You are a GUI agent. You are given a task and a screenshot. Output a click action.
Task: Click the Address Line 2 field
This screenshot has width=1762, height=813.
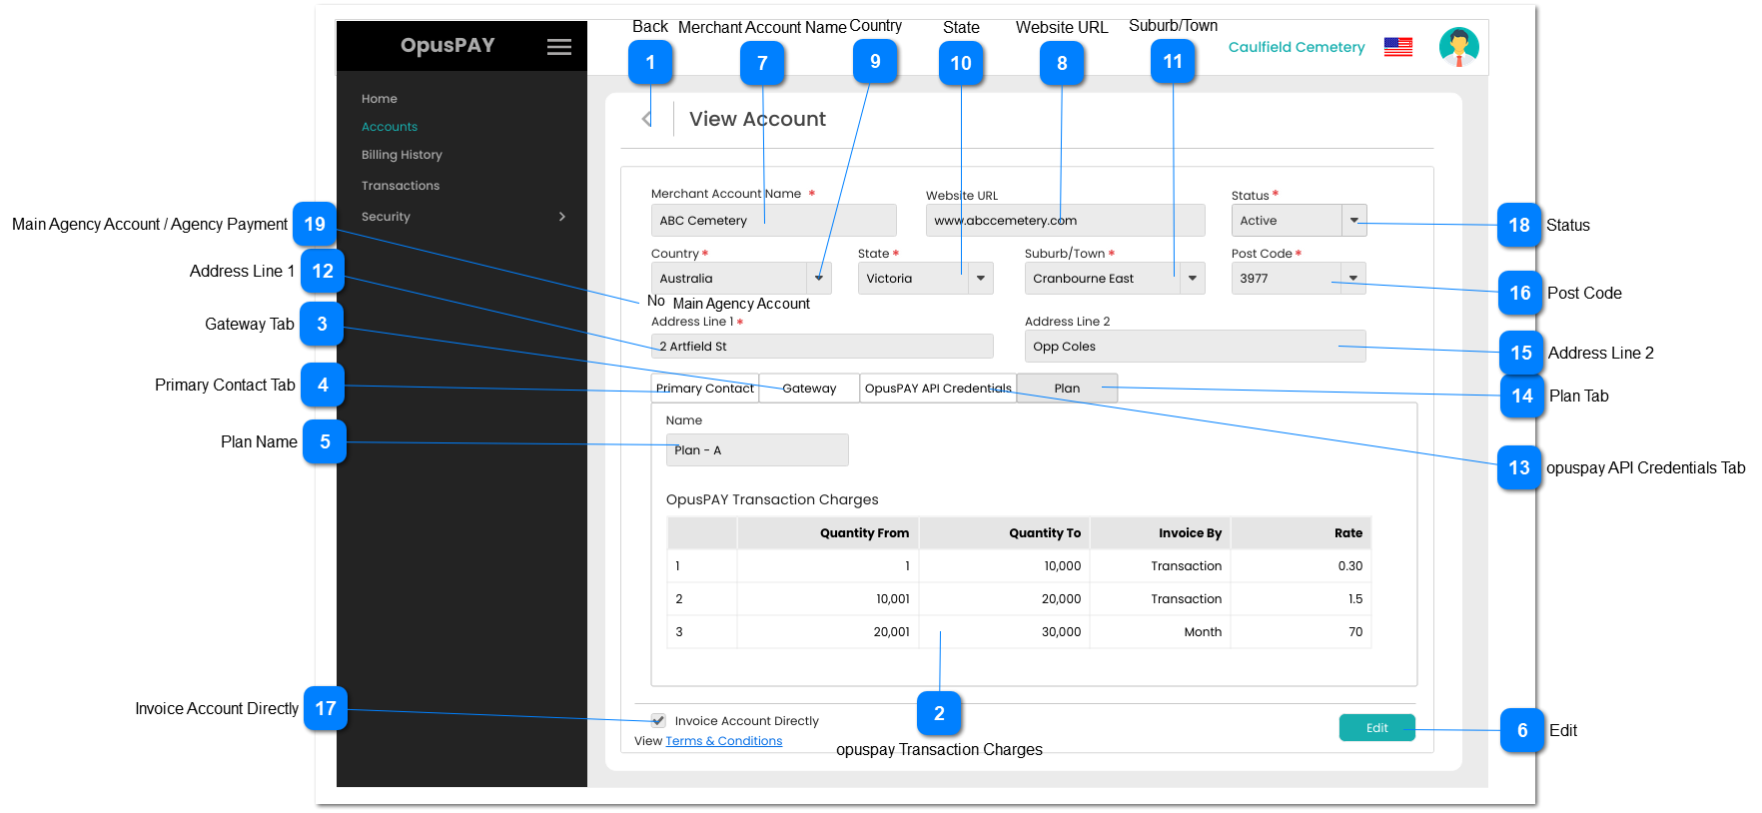[x=1196, y=347]
